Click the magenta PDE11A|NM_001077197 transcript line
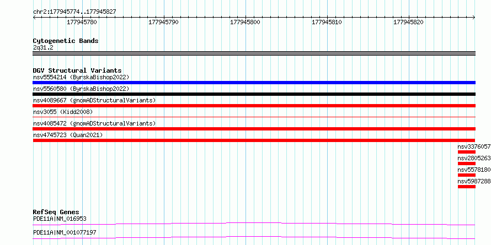Viewport: 491px width, 245px height. pyautogui.click(x=254, y=237)
